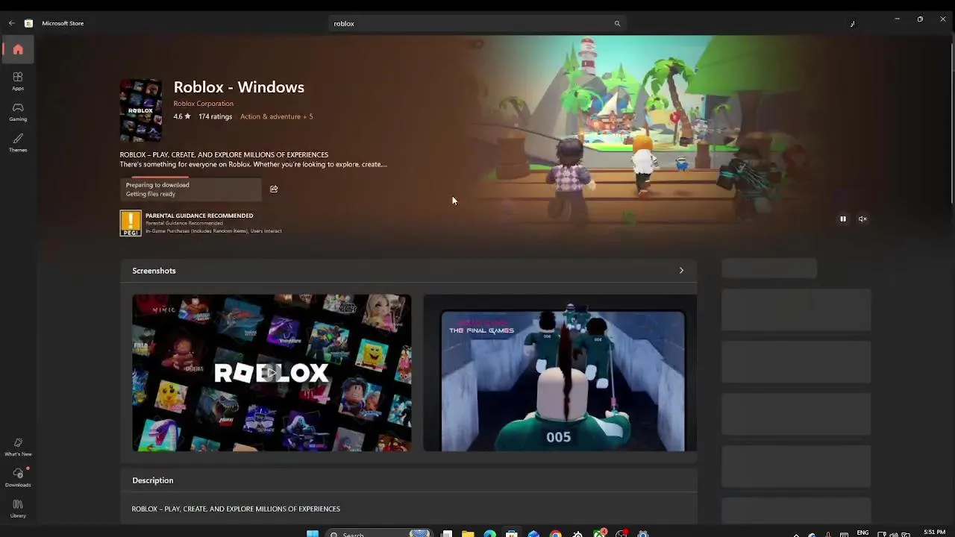This screenshot has width=955, height=537.
Task: Open Roblox Corporation publisher link
Action: (x=204, y=104)
